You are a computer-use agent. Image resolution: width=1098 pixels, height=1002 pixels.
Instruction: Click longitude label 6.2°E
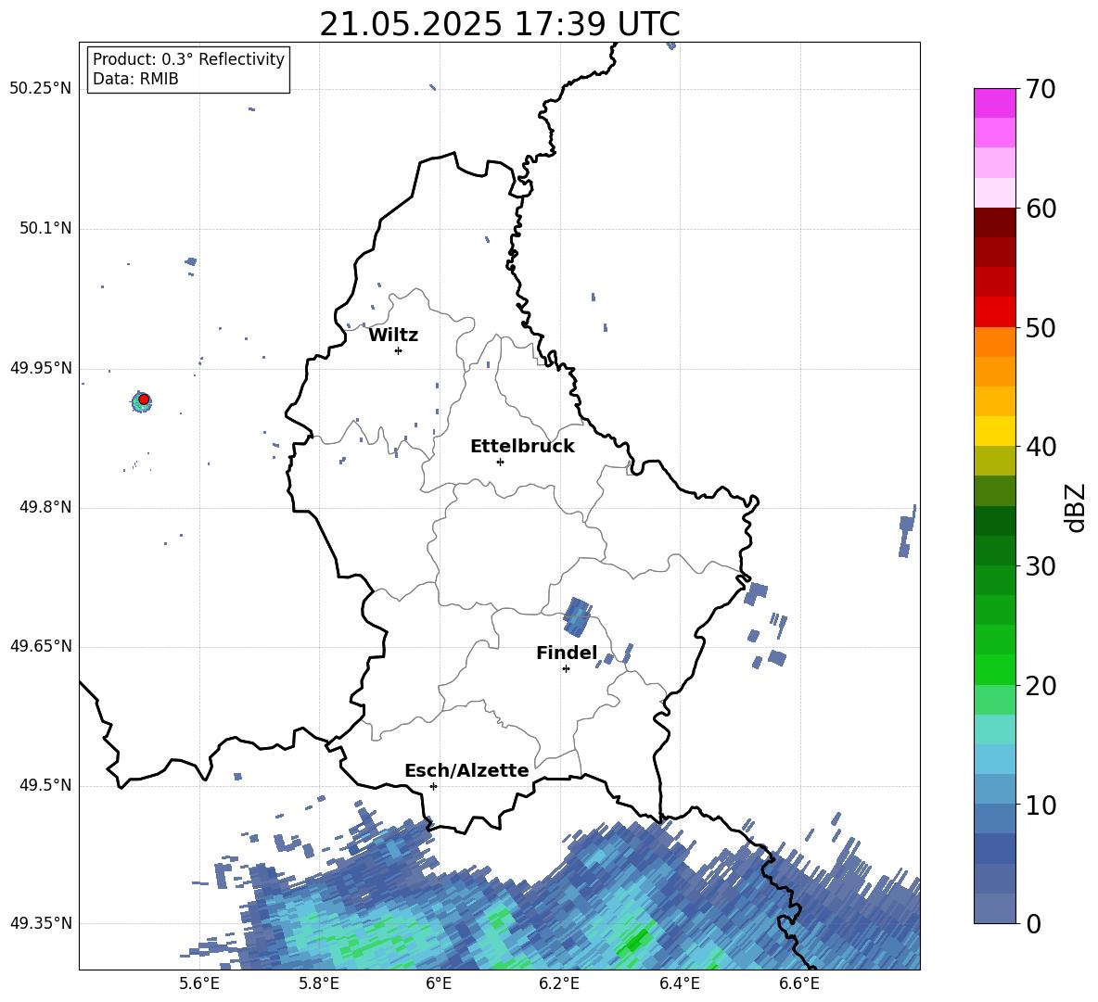point(559,983)
